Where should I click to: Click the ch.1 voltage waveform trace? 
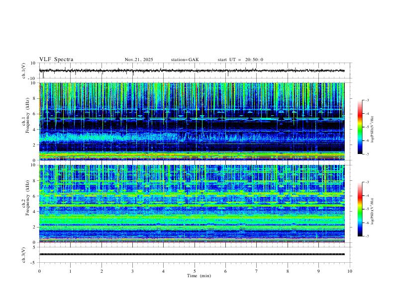(192, 71)
